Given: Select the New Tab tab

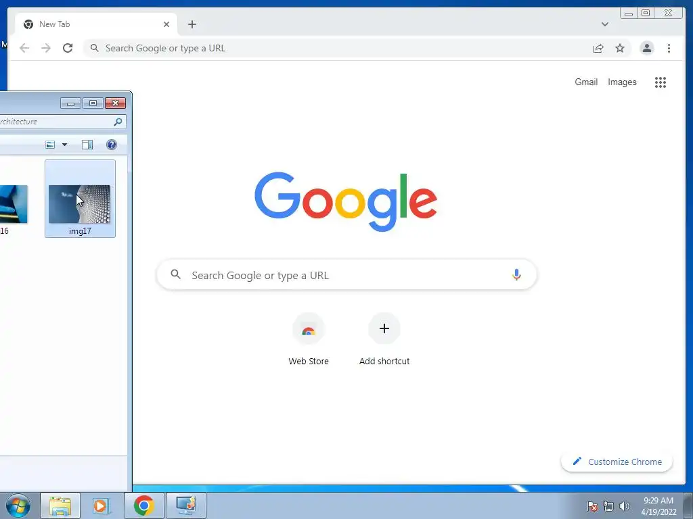Looking at the screenshot, I should (96, 24).
